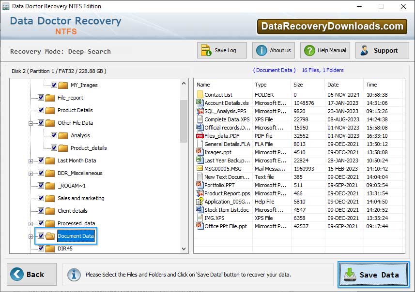
Task: Click the PPS icon for Product Report.pps
Action: point(200,193)
